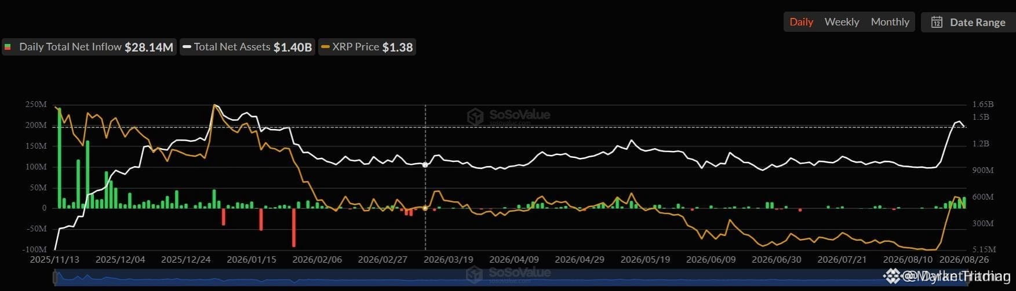Click the 1.2B right axis label
Viewport: 1016px width, 291px height.
(981, 143)
